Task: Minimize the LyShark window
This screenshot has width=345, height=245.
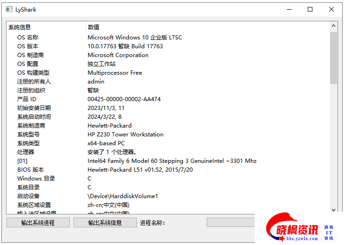Action: click(289, 9)
